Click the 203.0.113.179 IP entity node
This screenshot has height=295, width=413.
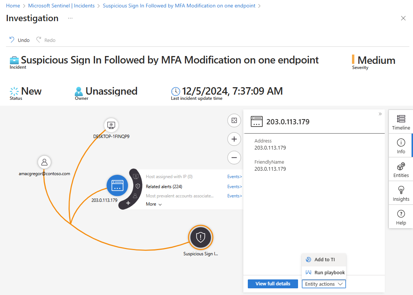click(x=117, y=185)
